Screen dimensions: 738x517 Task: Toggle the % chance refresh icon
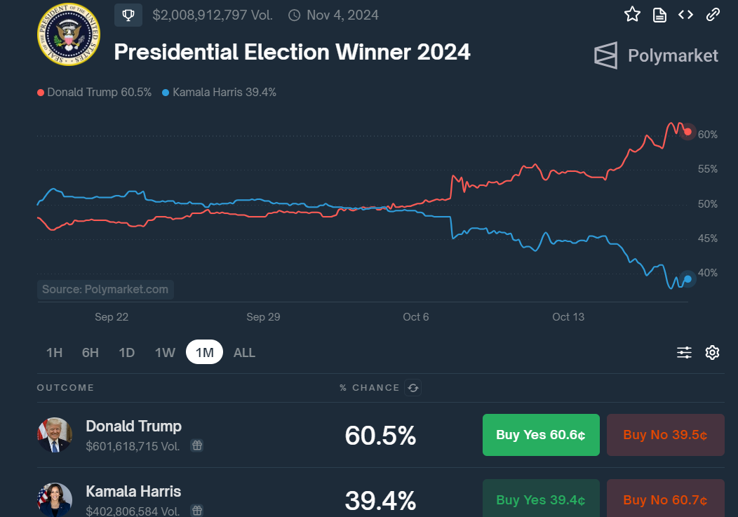[x=413, y=388]
